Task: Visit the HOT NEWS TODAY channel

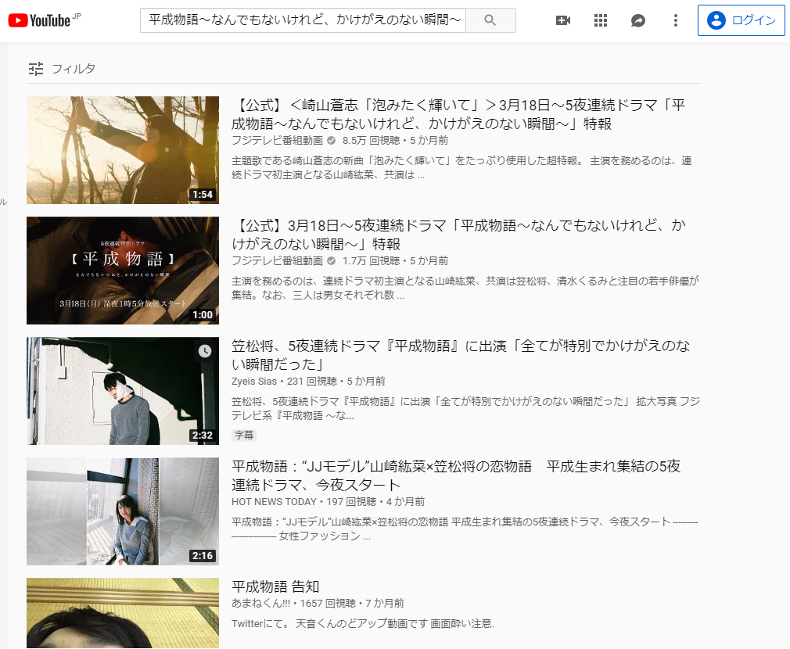Action: tap(274, 501)
